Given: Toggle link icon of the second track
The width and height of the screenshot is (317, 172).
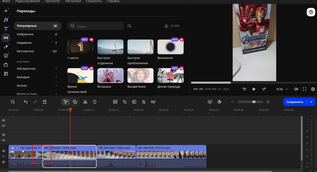Looking at the screenshot, I should (4, 140).
